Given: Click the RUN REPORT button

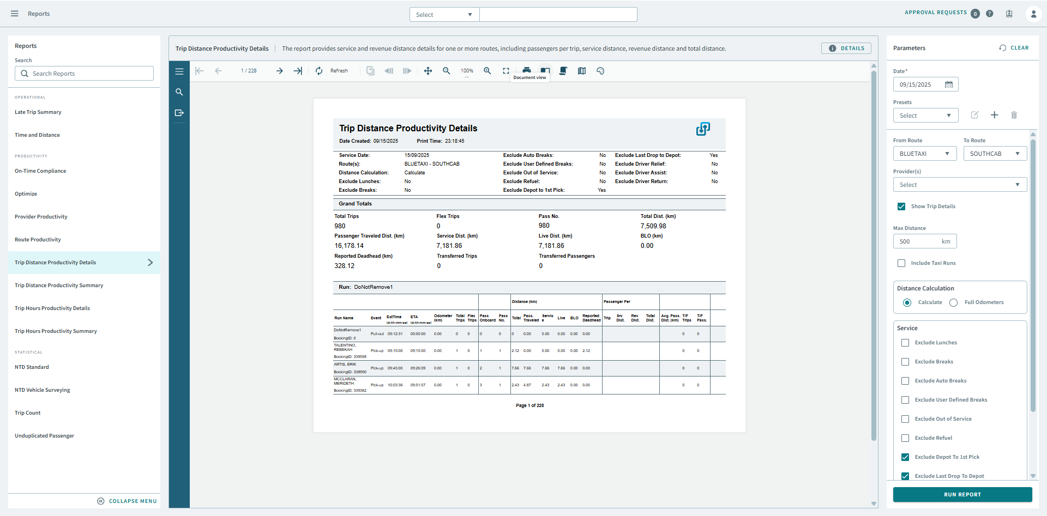Looking at the screenshot, I should coord(962,494).
